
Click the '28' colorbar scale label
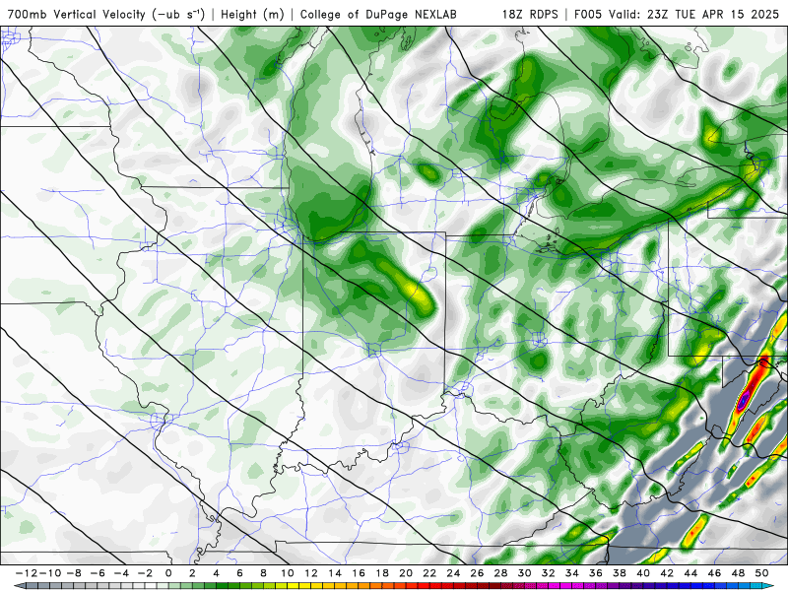500,573
